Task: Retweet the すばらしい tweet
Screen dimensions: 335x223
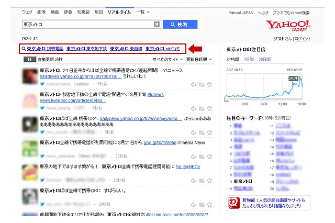Action: click(x=202, y=205)
